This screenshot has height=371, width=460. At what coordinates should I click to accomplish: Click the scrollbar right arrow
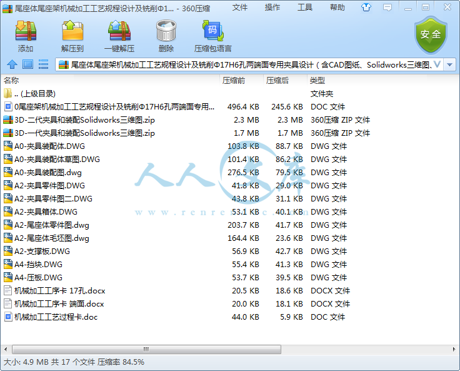pos(454,349)
